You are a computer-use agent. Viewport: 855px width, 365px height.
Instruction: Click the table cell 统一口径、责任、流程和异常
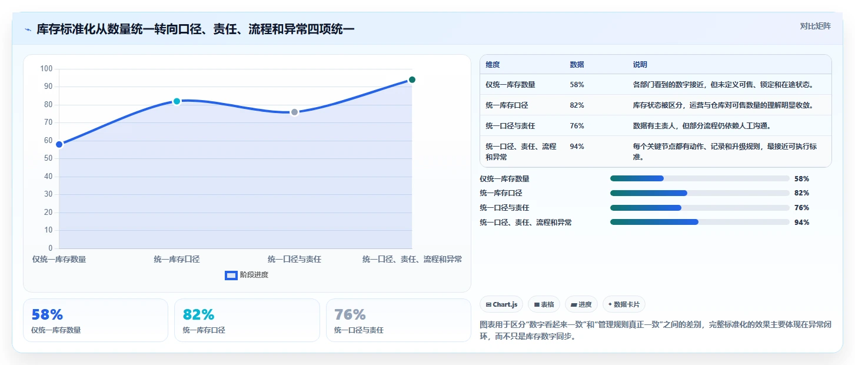click(521, 152)
